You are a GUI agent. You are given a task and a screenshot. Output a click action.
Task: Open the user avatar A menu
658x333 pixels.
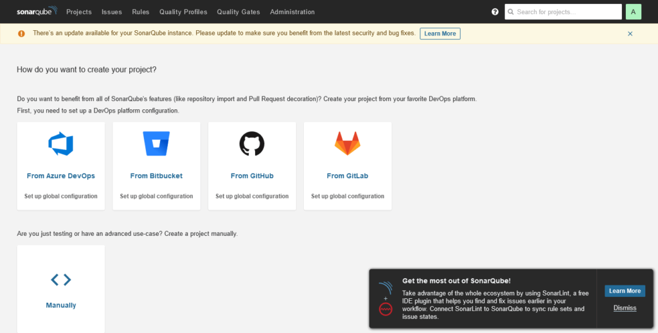[633, 12]
